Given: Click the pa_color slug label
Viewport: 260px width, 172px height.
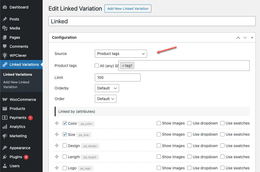Looking at the screenshot, I should [x=86, y=124].
